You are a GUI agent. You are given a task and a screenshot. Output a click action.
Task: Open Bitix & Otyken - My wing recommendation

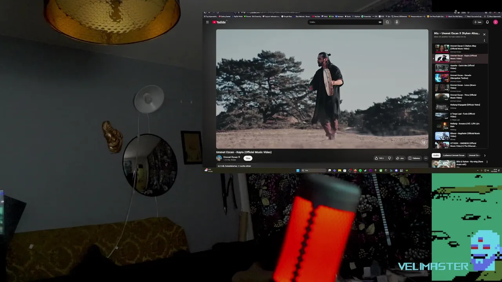pos(458,163)
